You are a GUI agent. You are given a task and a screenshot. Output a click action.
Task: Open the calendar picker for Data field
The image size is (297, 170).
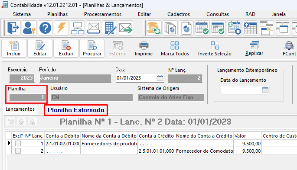160,78
